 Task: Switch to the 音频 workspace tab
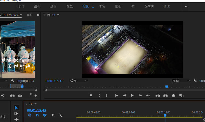[102, 7]
